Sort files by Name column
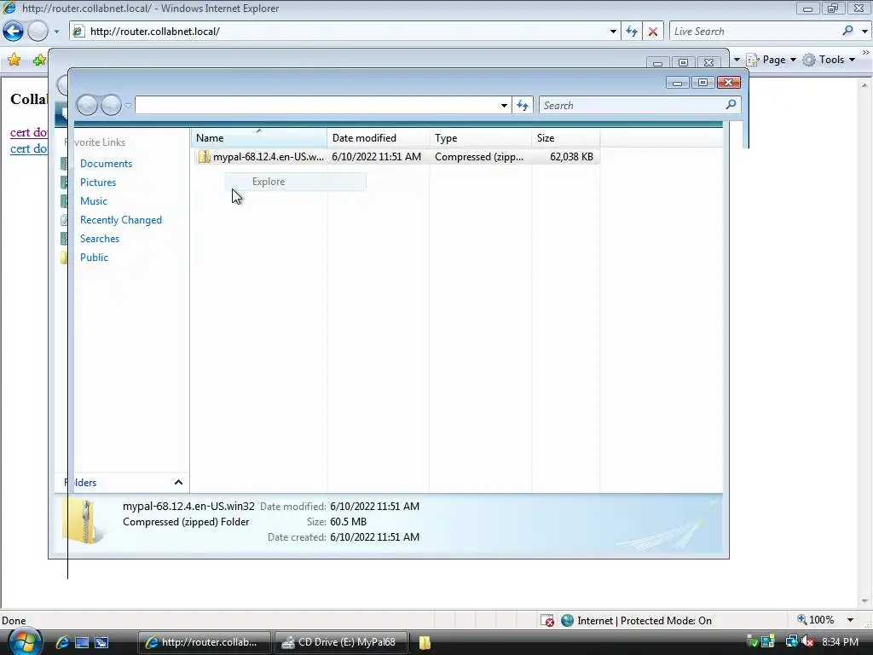Screen dimensions: 873x655 (259, 137)
